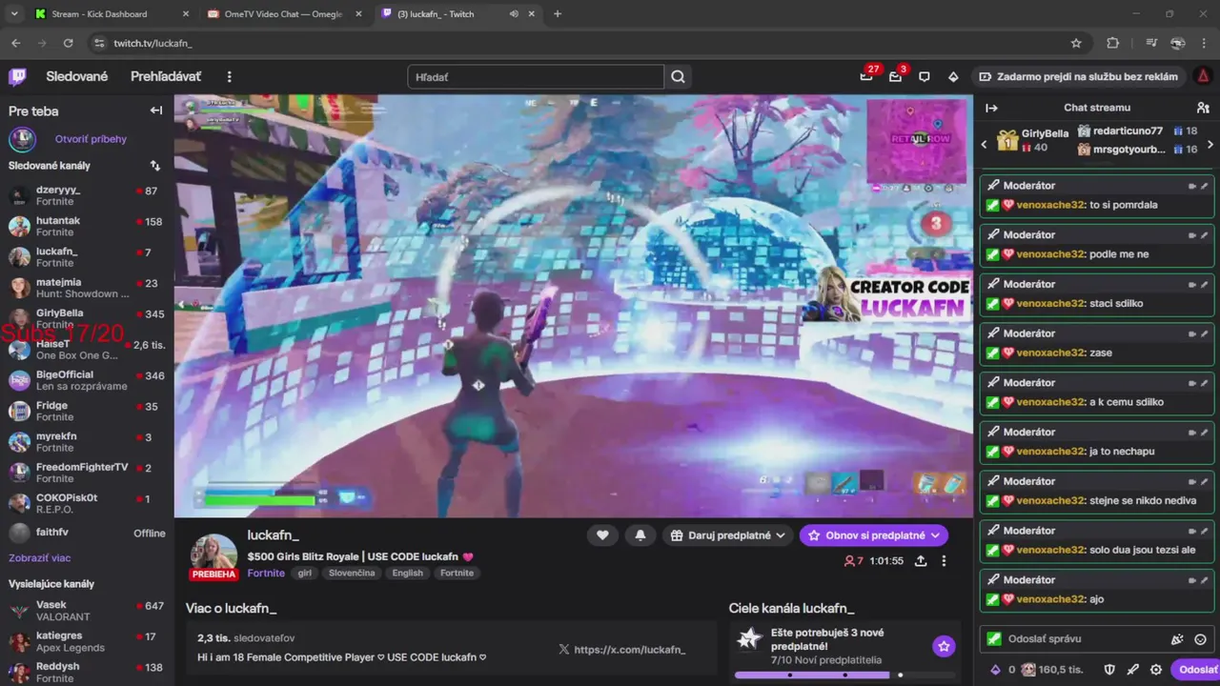
Task: Click the celebration party popper icon in chat
Action: pos(1178,640)
